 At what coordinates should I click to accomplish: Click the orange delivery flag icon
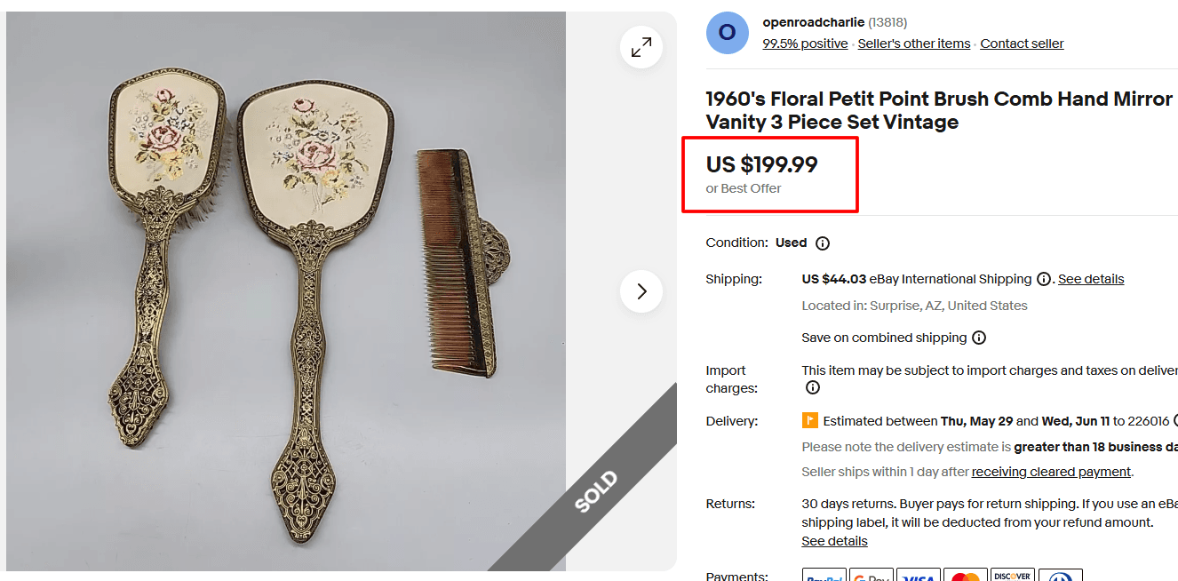pyautogui.click(x=808, y=420)
